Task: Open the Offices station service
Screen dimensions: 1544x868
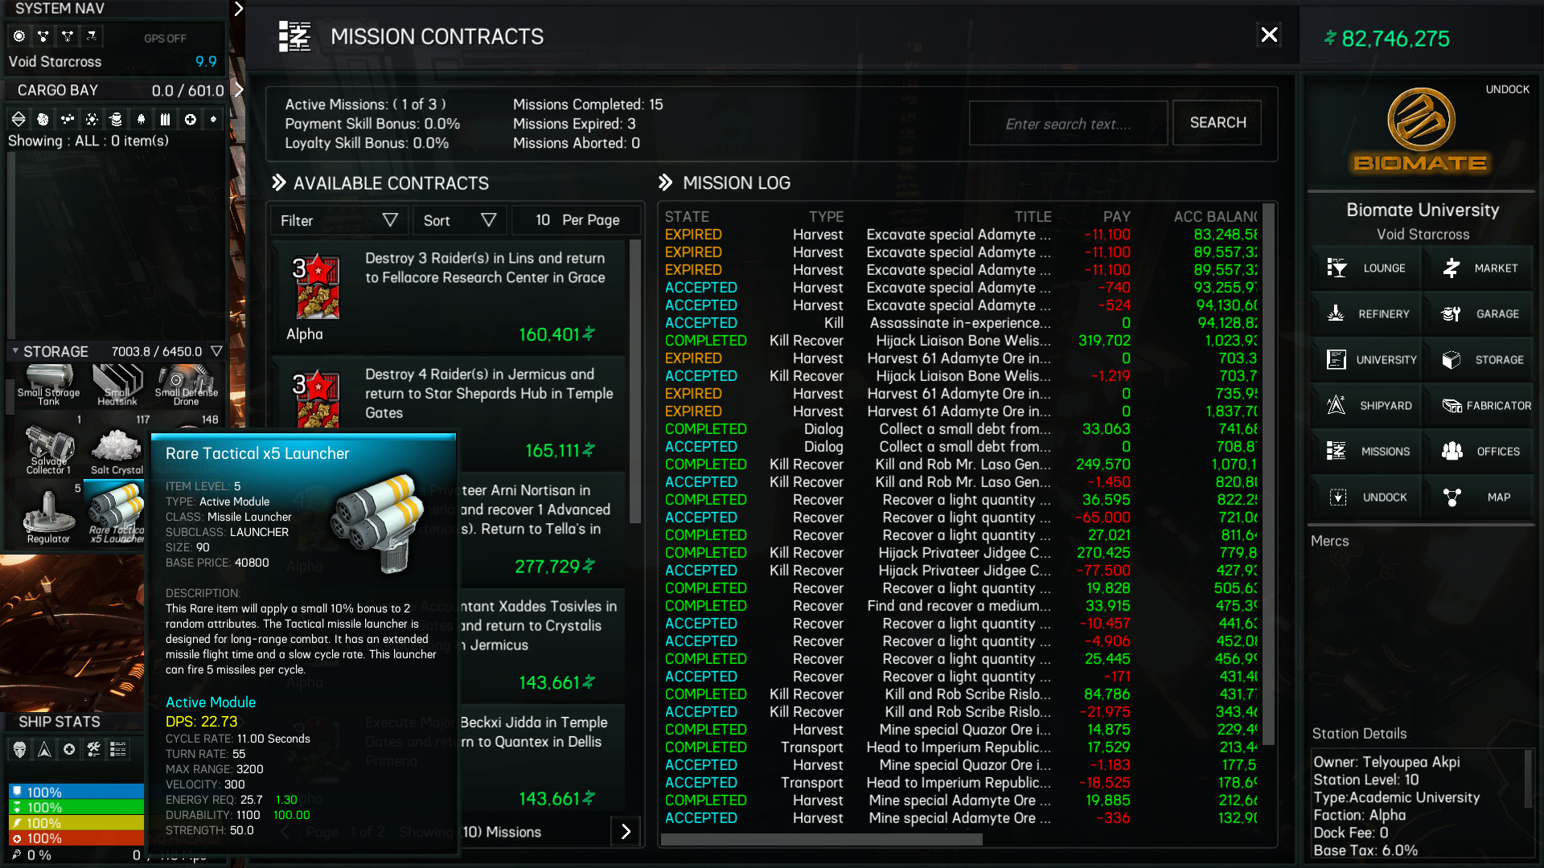Action: point(1480,451)
